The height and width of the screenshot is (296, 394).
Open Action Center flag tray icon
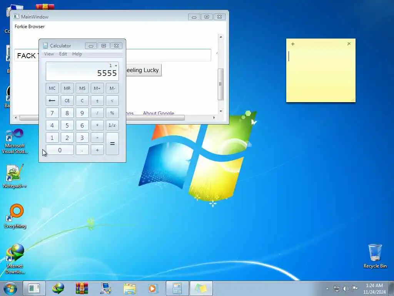click(355, 289)
